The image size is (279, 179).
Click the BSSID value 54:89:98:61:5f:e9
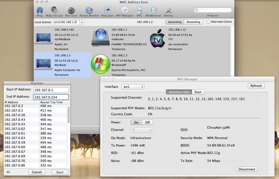(x=221, y=146)
